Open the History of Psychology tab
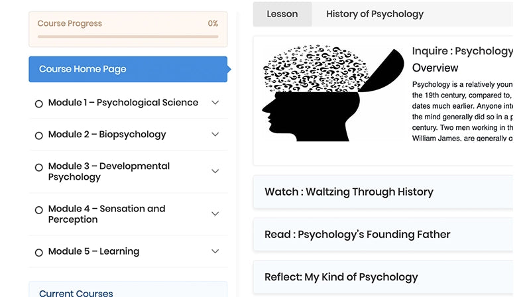 coord(375,14)
